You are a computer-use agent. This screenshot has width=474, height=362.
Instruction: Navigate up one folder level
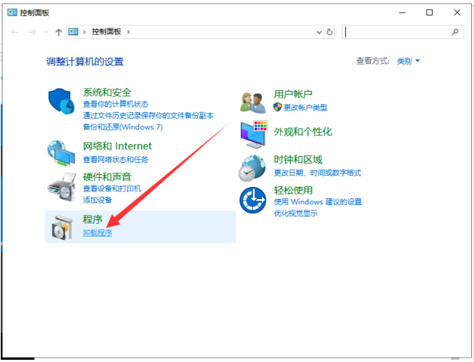click(59, 32)
